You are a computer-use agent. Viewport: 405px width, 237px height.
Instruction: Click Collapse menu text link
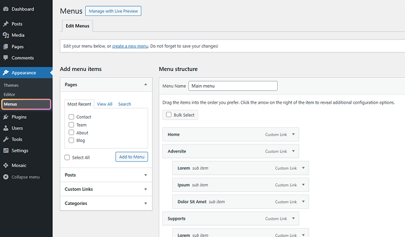tap(25, 177)
